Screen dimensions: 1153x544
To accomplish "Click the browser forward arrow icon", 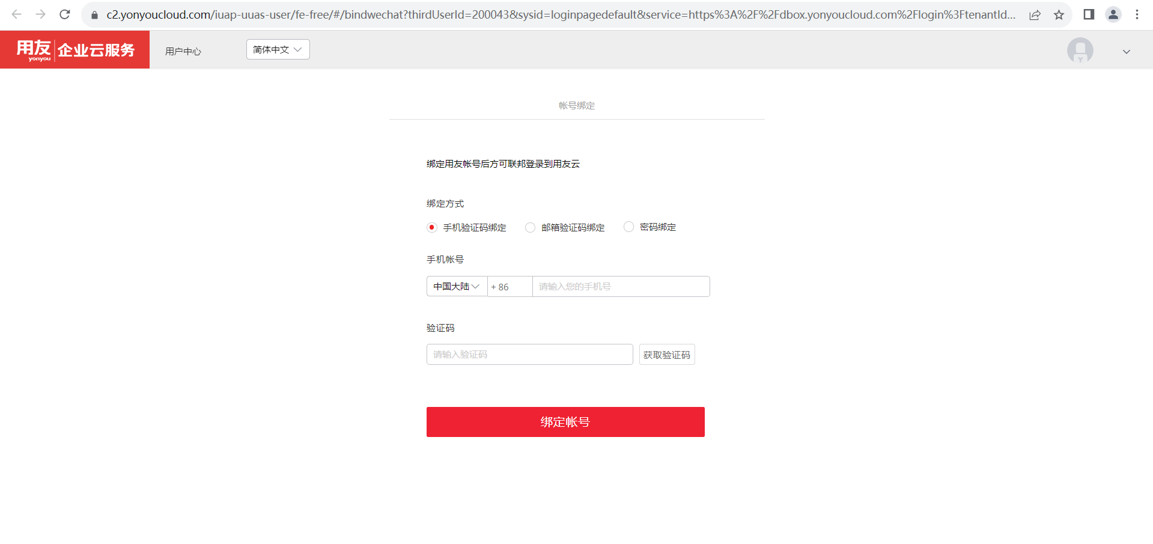I will tap(41, 14).
